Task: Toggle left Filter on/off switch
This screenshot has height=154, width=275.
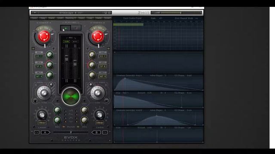Action: click(x=64, y=127)
